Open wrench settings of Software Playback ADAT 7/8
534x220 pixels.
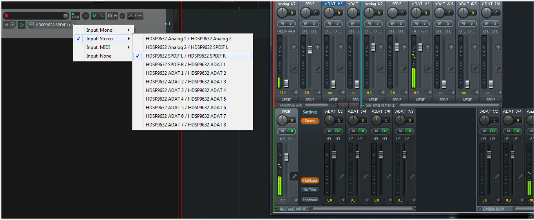click(x=498, y=69)
